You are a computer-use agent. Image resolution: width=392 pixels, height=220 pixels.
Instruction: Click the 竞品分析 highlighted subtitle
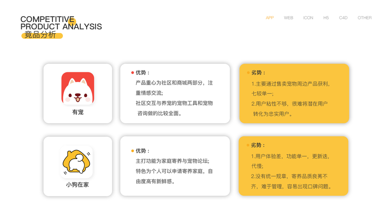(40, 35)
